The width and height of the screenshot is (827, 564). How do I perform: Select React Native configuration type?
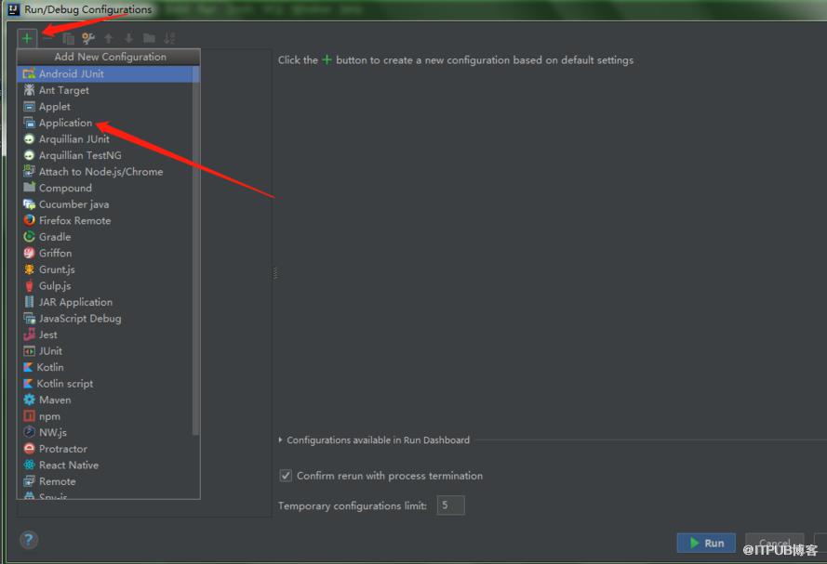click(108, 466)
